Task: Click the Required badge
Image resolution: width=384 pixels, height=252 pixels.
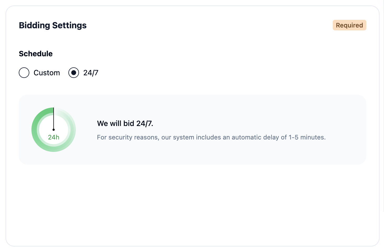Action: pyautogui.click(x=349, y=25)
